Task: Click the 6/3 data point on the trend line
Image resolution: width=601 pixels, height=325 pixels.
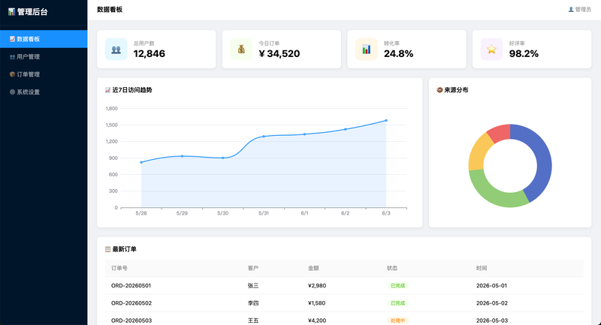Action: pyautogui.click(x=386, y=121)
